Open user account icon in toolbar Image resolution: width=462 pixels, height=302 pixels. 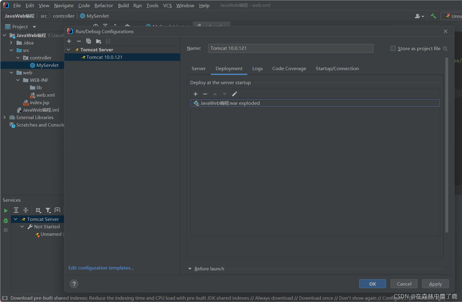point(420,16)
